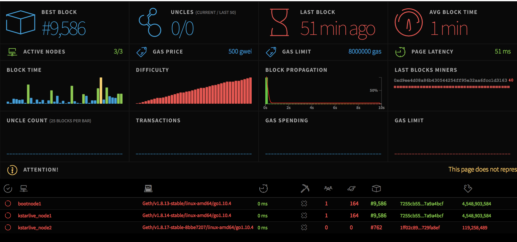Sort by pending transactions planet icon
Screen dimensions: 517x242
click(x=351, y=189)
